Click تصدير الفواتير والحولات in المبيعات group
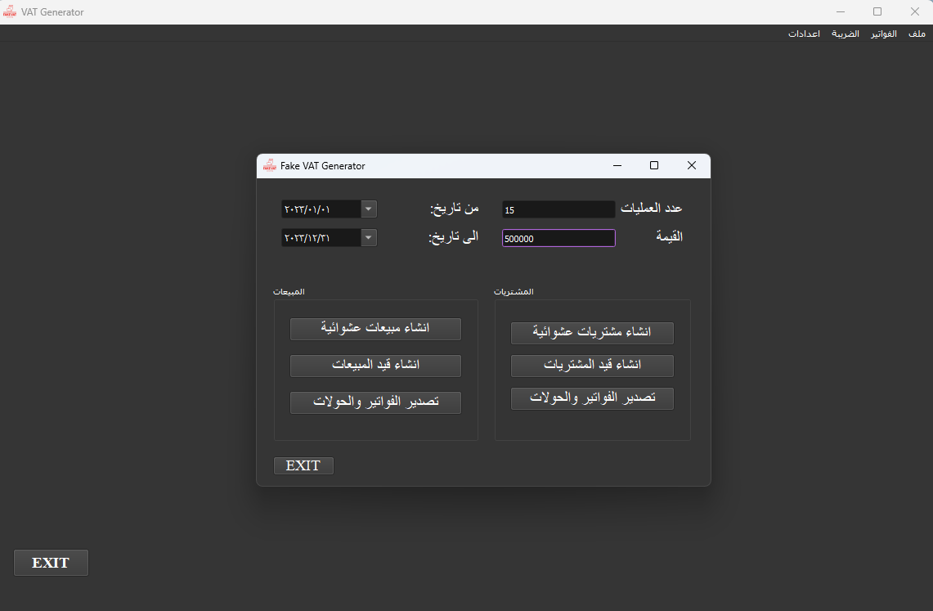The height and width of the screenshot is (611, 933). 375,402
